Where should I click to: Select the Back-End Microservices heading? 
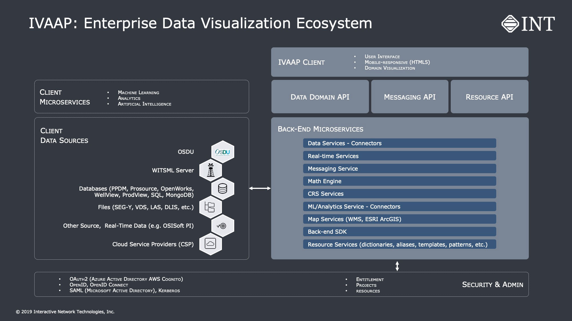[320, 129]
